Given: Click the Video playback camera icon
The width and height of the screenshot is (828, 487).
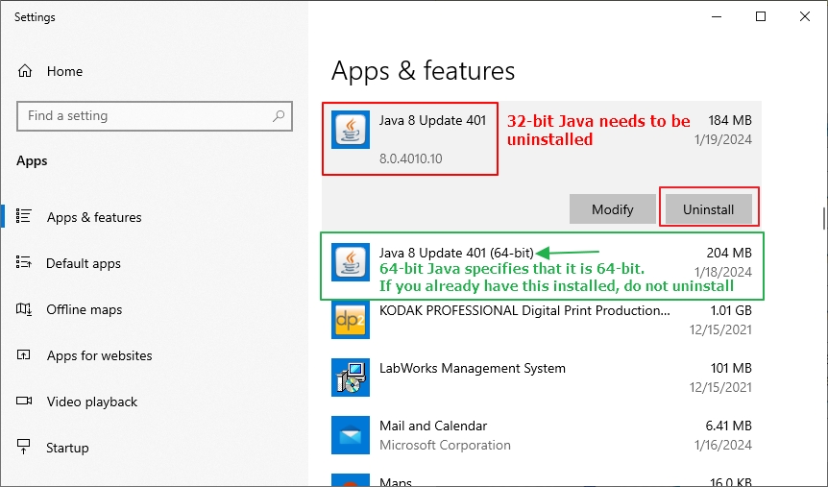Looking at the screenshot, I should (24, 401).
